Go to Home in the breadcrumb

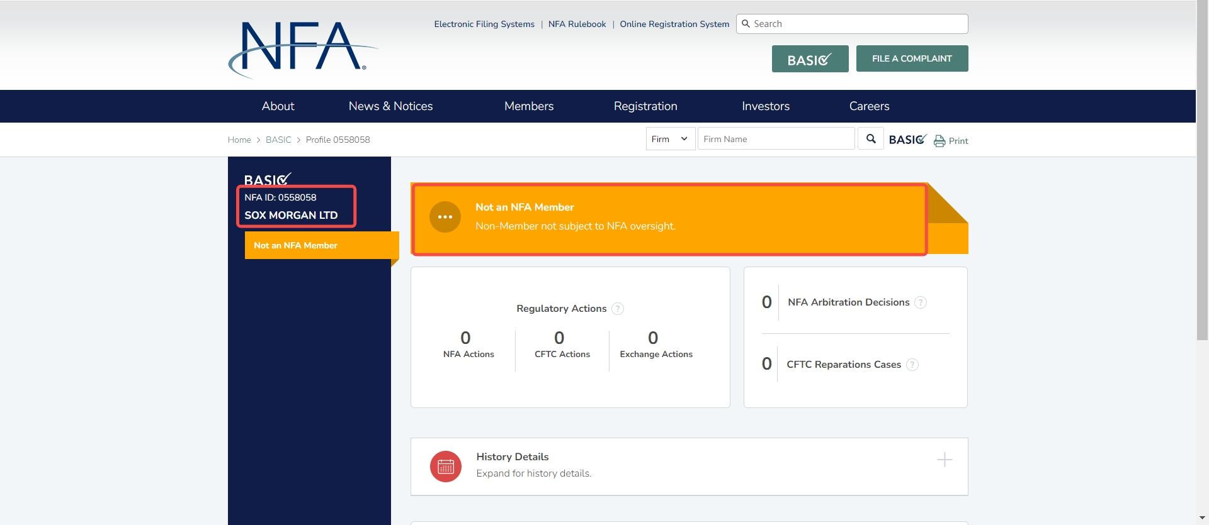[239, 140]
